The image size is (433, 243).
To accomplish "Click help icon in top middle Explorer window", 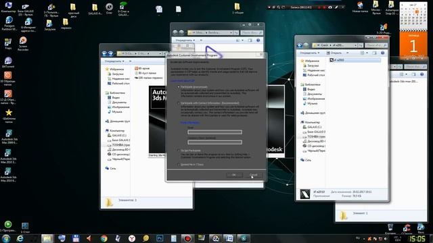I will click(x=258, y=40).
